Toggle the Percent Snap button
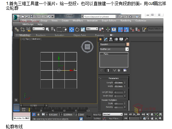Screen dimensions: 172x129 pyautogui.click(x=132, y=29)
